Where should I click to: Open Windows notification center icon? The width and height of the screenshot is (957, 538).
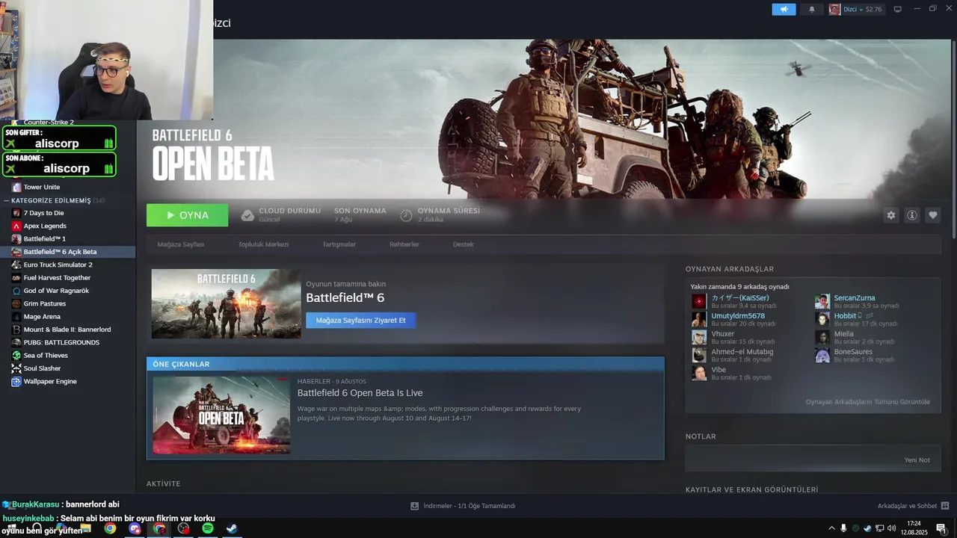coord(941,528)
